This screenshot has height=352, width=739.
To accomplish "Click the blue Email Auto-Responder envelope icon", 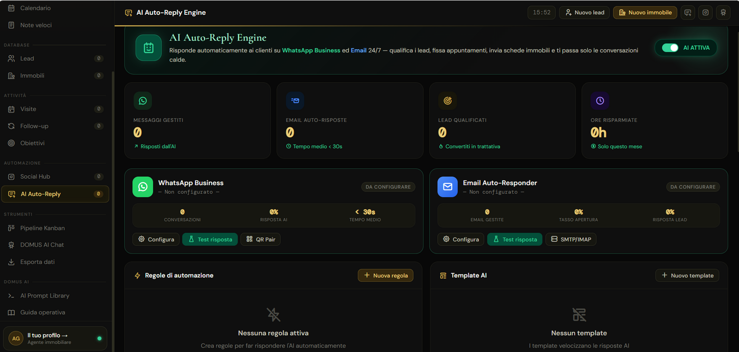I will [x=447, y=187].
